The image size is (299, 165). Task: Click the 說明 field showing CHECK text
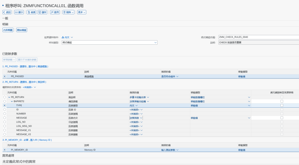(259, 42)
